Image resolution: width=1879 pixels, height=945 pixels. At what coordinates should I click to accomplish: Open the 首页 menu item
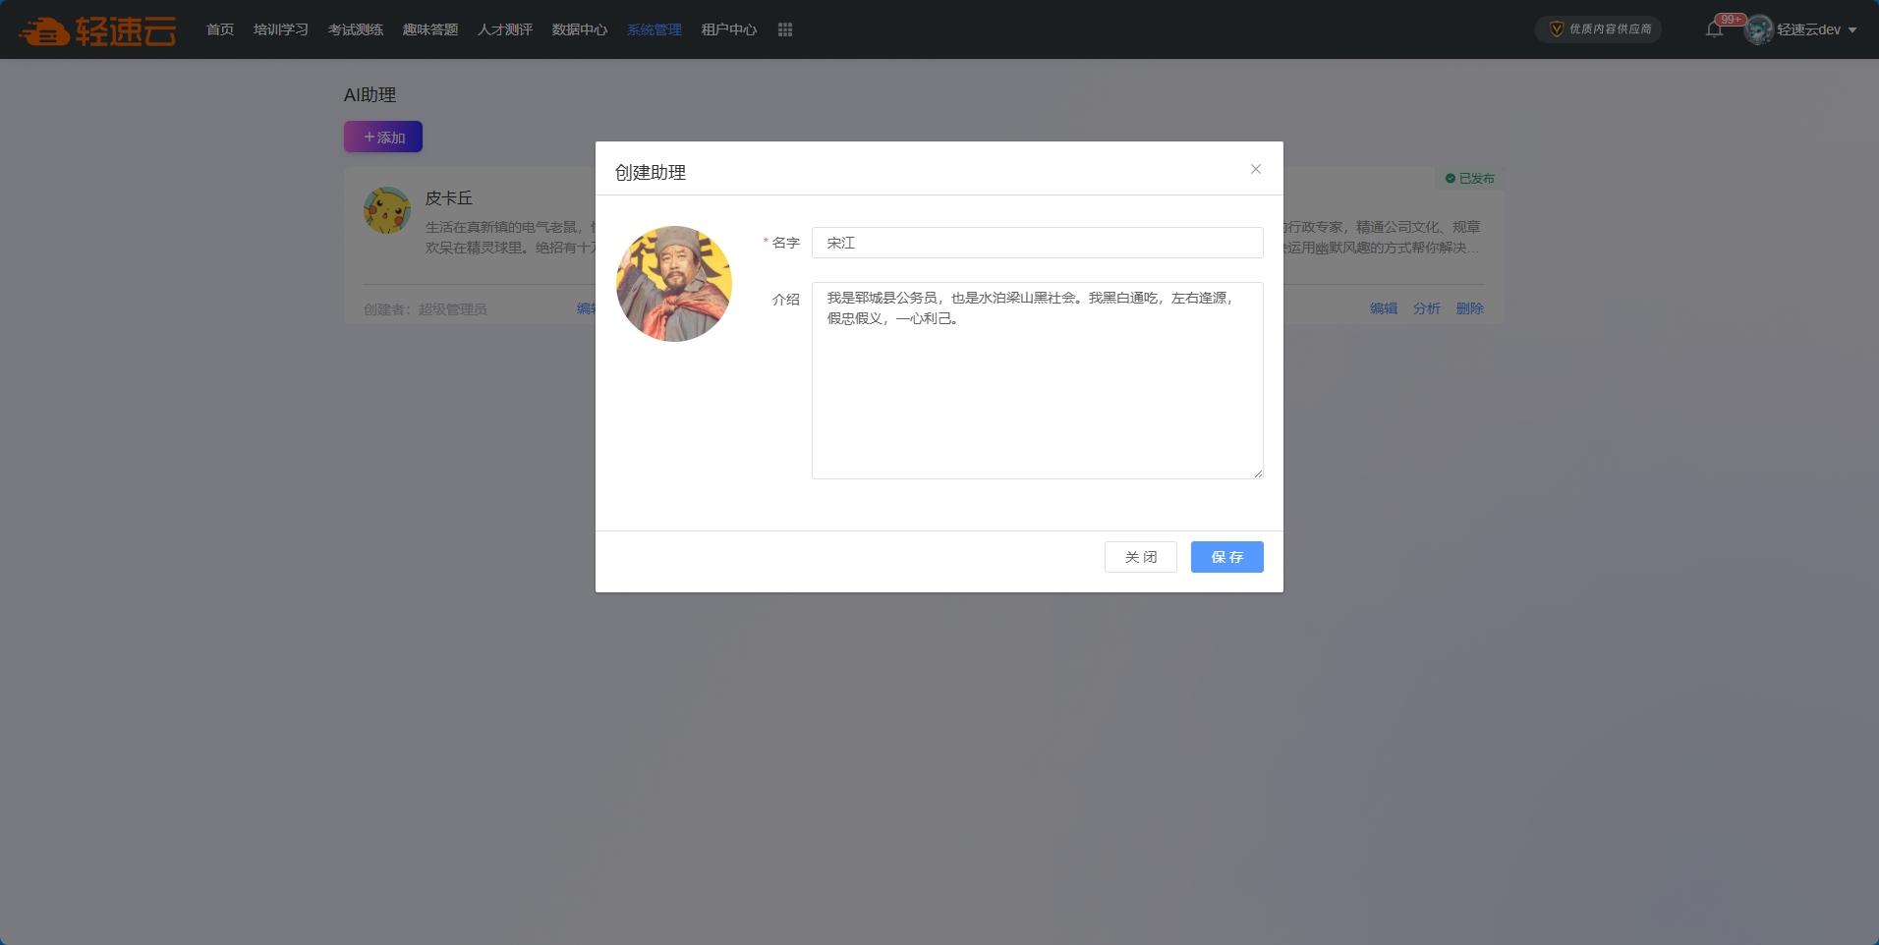220,29
